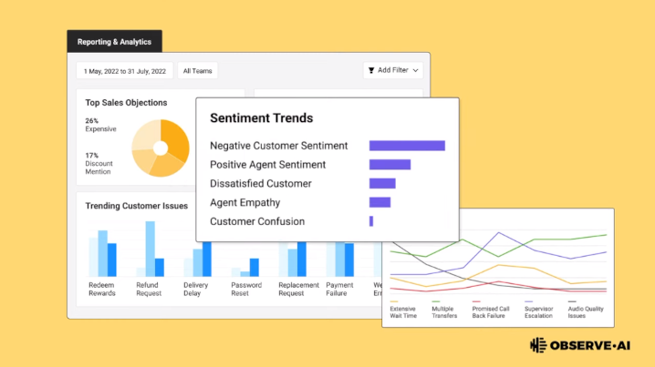The image size is (655, 367).
Task: Open the date range 1 May to 31 July
Action: (x=124, y=71)
